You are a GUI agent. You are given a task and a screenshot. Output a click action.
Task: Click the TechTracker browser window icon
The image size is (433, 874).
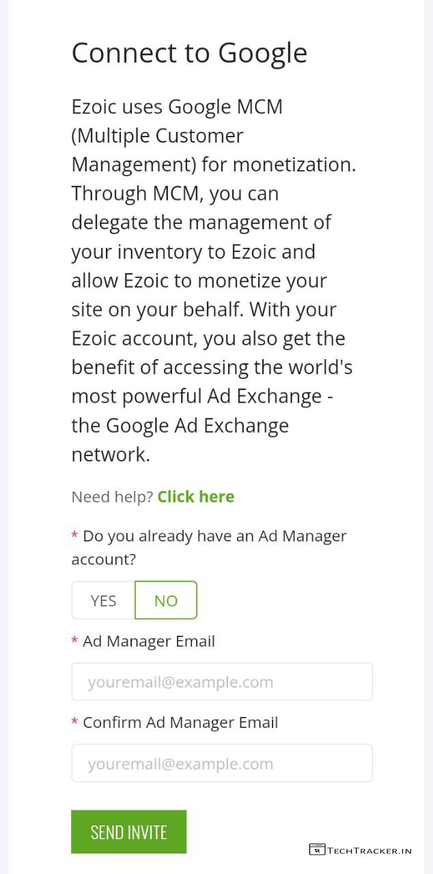317,849
